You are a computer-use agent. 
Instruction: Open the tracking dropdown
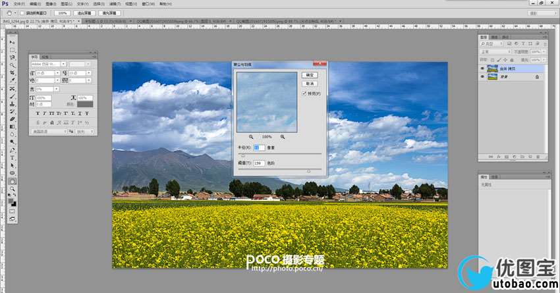88,80
